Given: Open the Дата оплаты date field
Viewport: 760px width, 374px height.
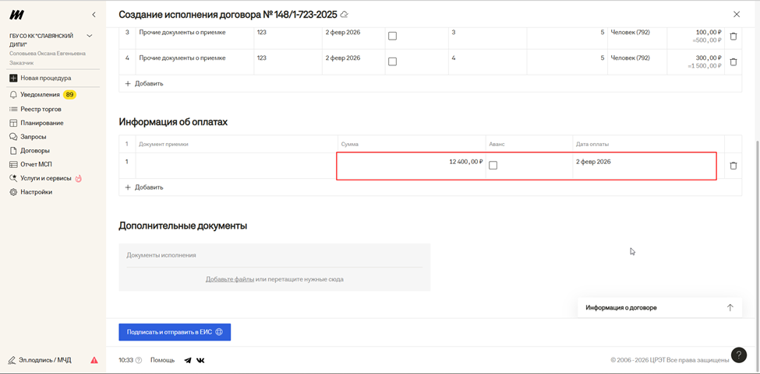Looking at the screenshot, I should (643, 163).
